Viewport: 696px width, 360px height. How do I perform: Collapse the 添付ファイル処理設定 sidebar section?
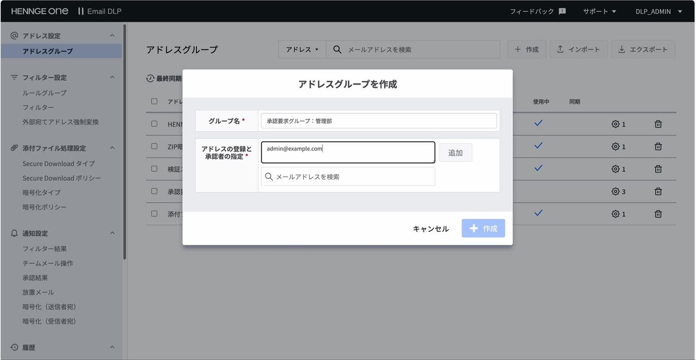[x=113, y=148]
